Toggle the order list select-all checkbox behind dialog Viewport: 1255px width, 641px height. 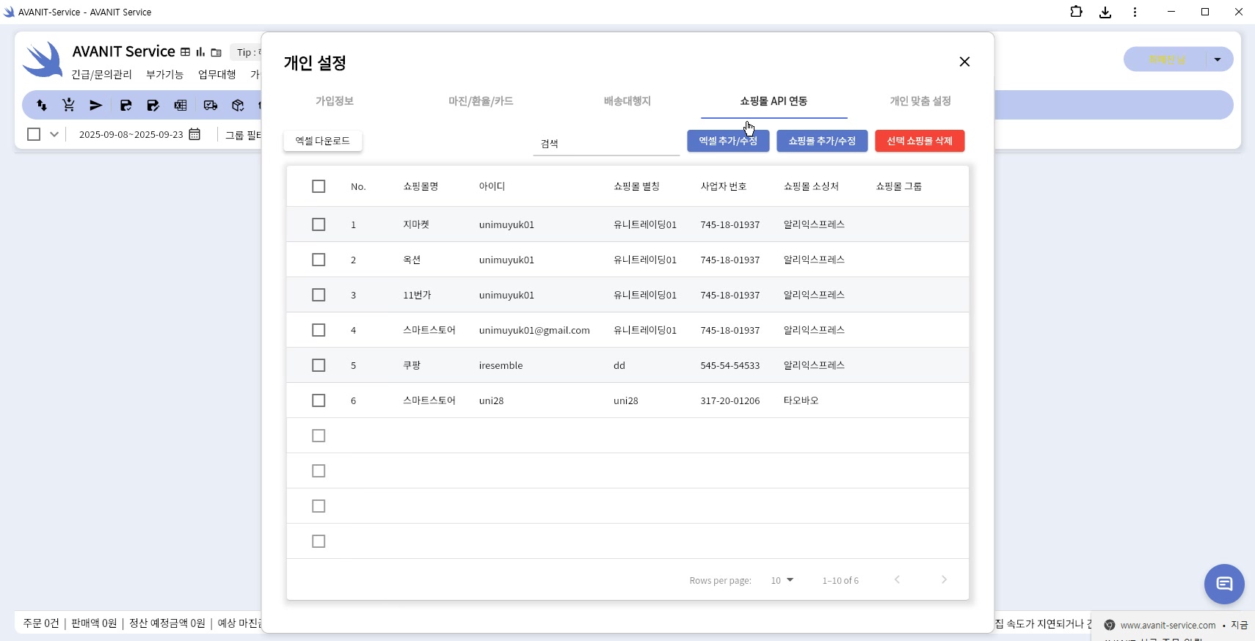[x=34, y=134]
